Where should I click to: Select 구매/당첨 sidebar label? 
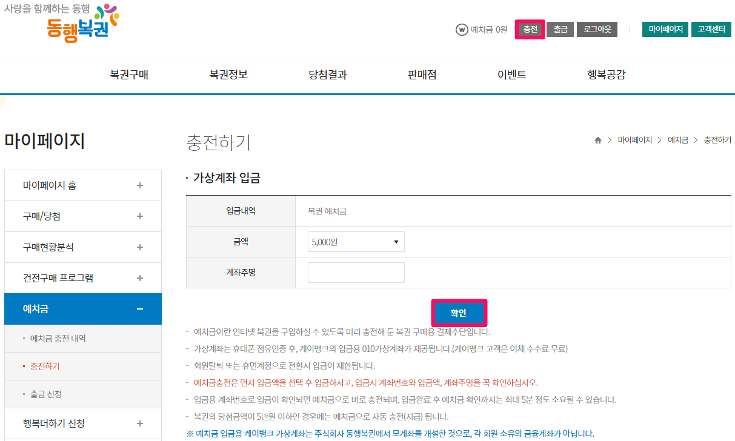(42, 216)
